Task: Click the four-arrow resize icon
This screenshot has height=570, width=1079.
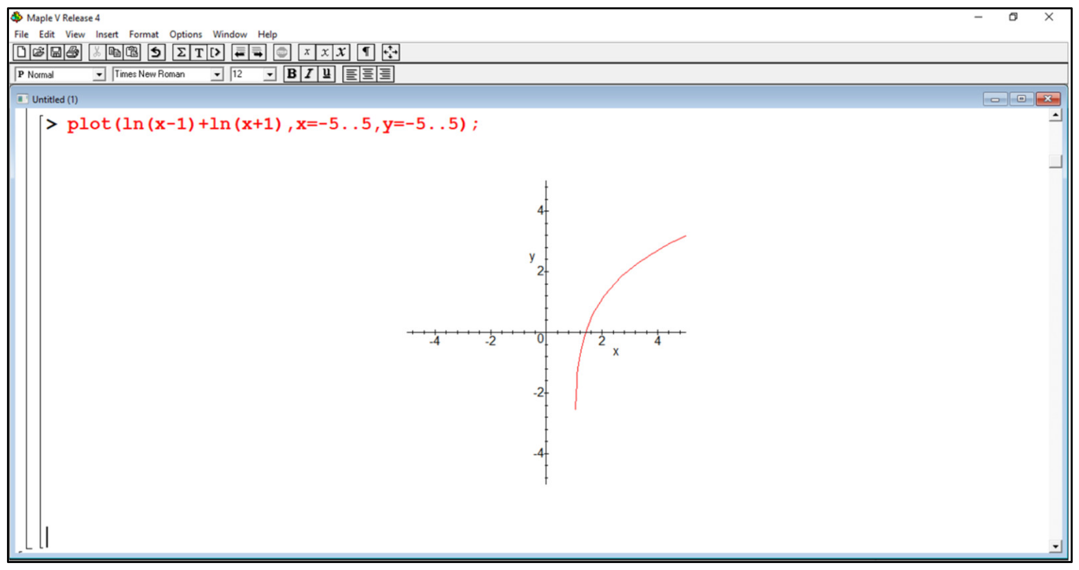Action: pyautogui.click(x=390, y=52)
